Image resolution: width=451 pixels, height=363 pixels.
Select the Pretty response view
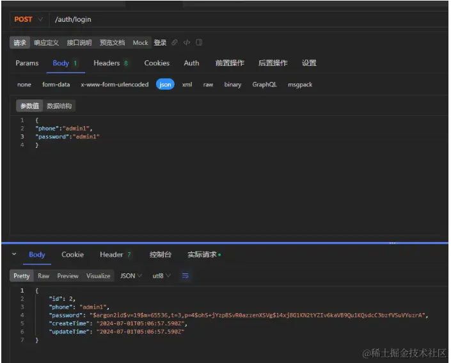pos(22,276)
